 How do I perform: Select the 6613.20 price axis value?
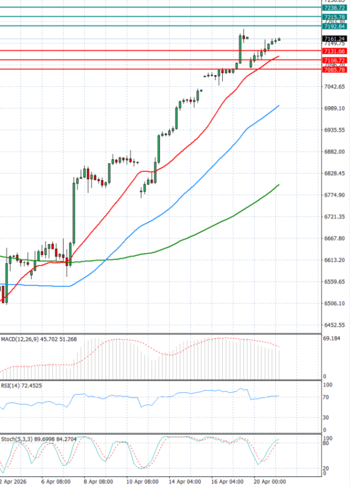tap(335, 260)
